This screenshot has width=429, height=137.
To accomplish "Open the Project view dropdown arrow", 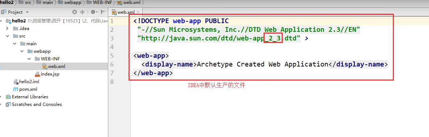I will [27, 12].
